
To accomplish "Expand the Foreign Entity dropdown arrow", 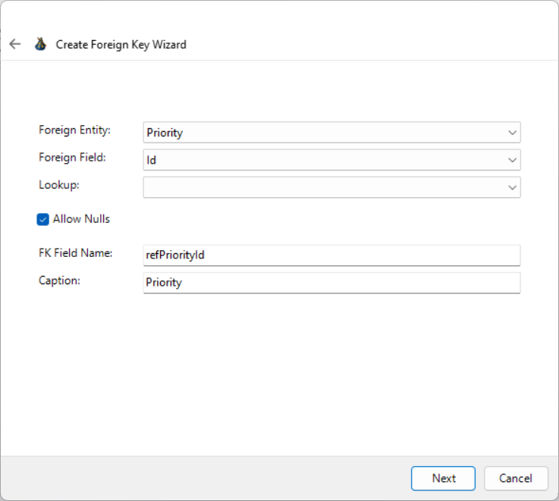I will (x=512, y=133).
